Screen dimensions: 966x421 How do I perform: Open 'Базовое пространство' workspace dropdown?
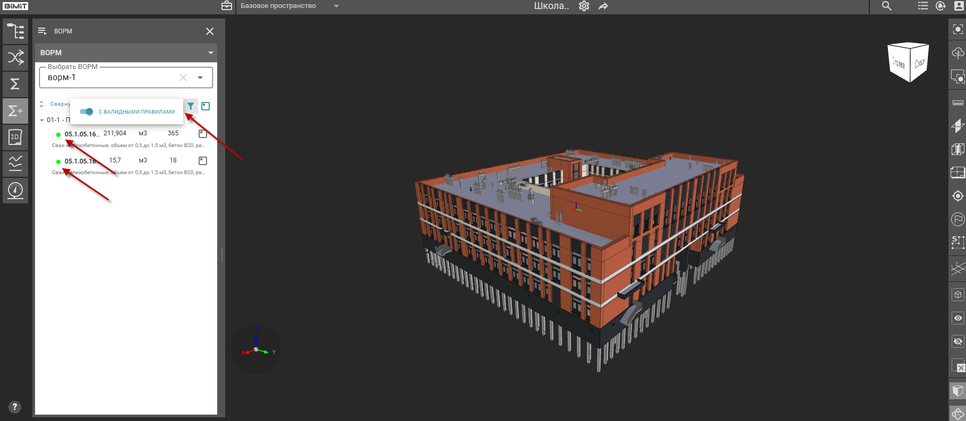[336, 6]
